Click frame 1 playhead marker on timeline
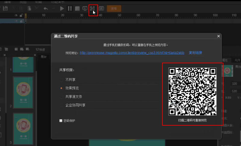Image resolution: width=241 pixels, height=146 pixels. [x=26, y=16]
